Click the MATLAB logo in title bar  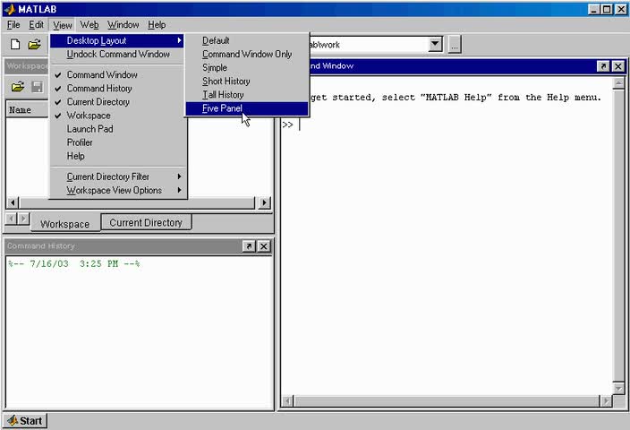pyautogui.click(x=10, y=9)
